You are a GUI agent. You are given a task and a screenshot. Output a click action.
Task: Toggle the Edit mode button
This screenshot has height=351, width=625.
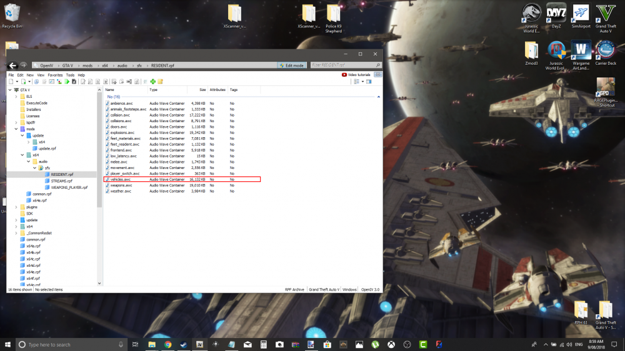(x=292, y=65)
